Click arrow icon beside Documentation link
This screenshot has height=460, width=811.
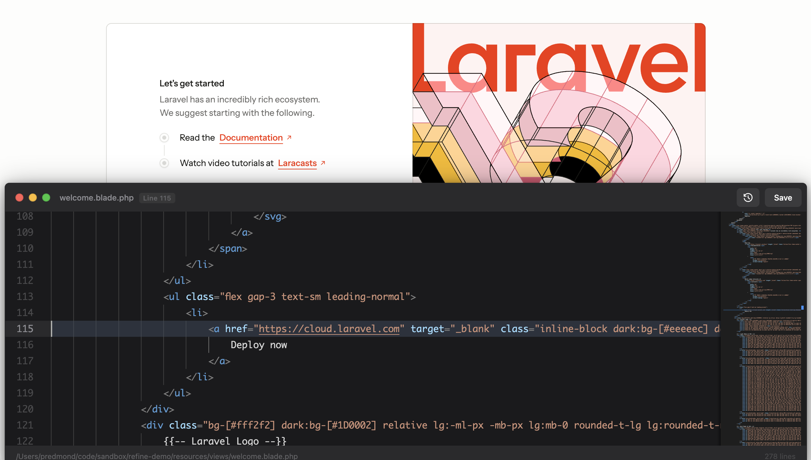click(x=289, y=137)
